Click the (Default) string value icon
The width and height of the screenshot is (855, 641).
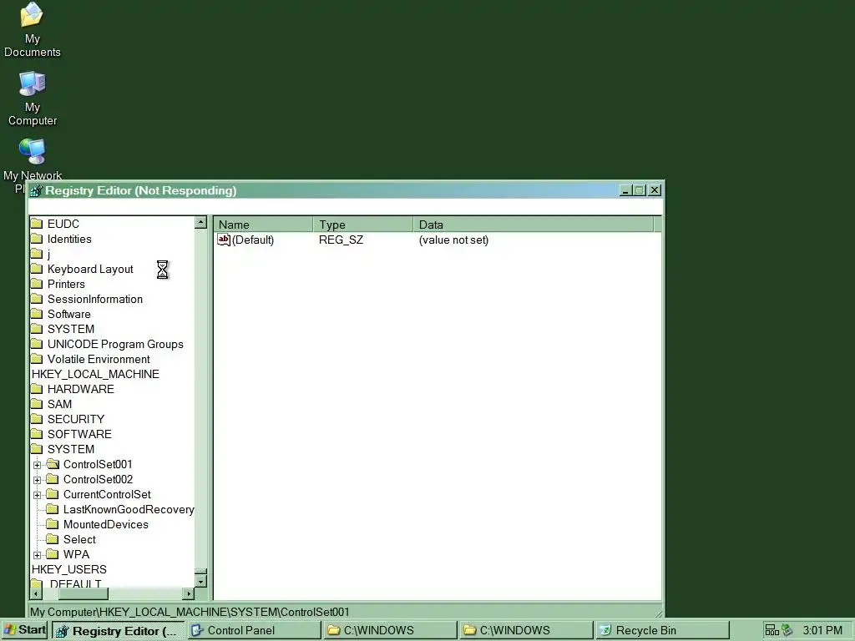[224, 240]
